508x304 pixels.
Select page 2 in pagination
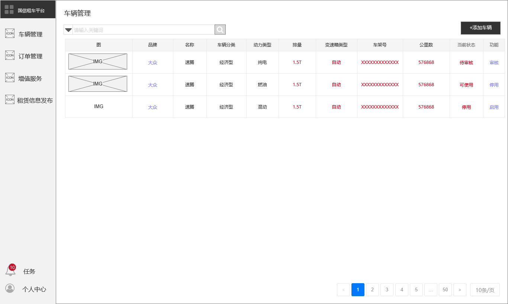click(372, 290)
